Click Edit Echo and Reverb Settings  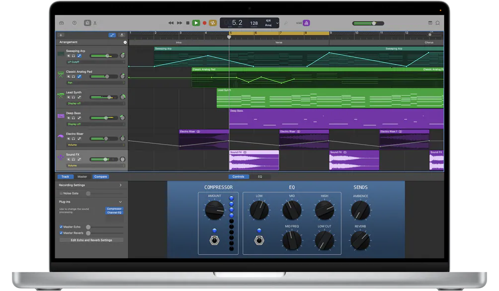[91, 240]
